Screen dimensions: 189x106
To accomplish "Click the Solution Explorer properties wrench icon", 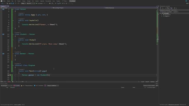I will click(x=175, y=8).
